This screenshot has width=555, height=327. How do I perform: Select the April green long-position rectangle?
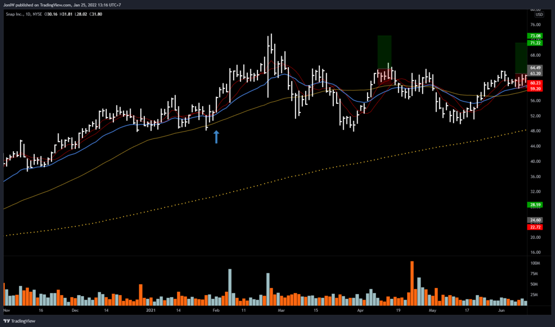pos(384,52)
